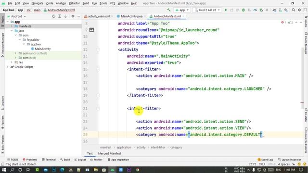Open IDE settings gear in toolbar
Viewport: 308px width, 173px height.
click(299, 10)
